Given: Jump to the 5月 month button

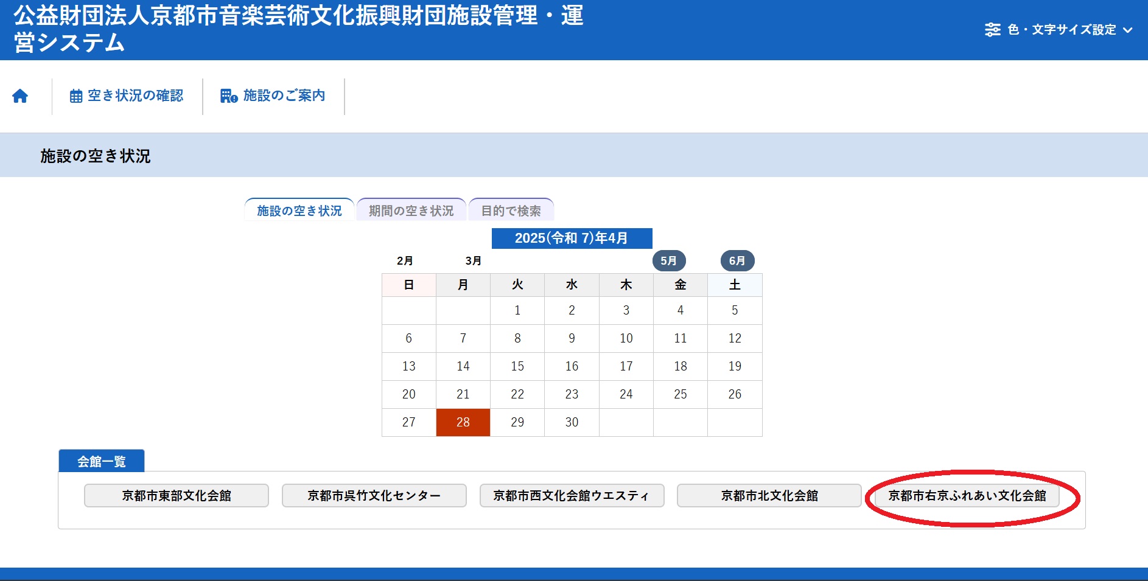Looking at the screenshot, I should point(669,260).
